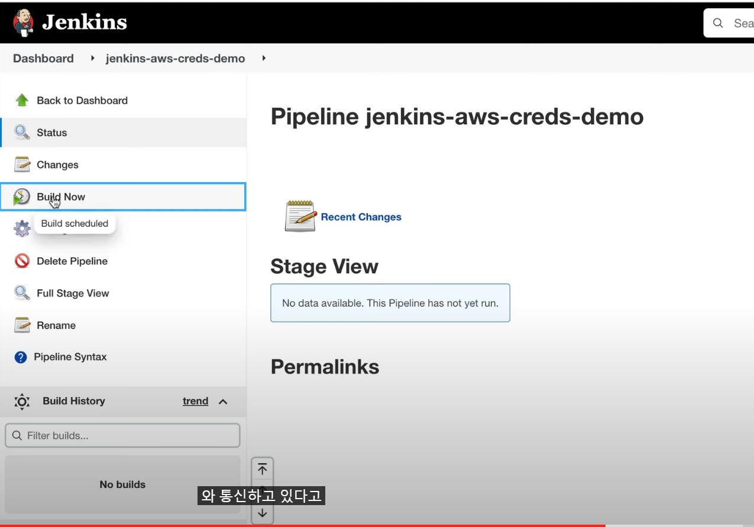The image size is (754, 527).
Task: Click the No data available message
Action: click(390, 303)
